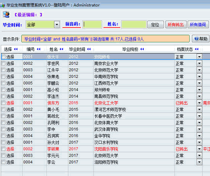Check the box for 张果老 row
Screen dimensions: 210x176
coord(3,77)
